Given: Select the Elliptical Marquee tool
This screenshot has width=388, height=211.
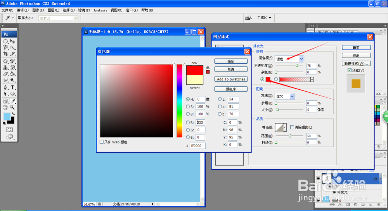Looking at the screenshot, I should [5, 42].
